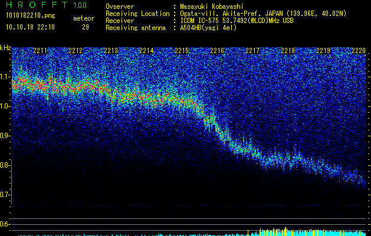Click the meteor count 29
Viewport: 371px width, 236px height.
[x=86, y=27]
